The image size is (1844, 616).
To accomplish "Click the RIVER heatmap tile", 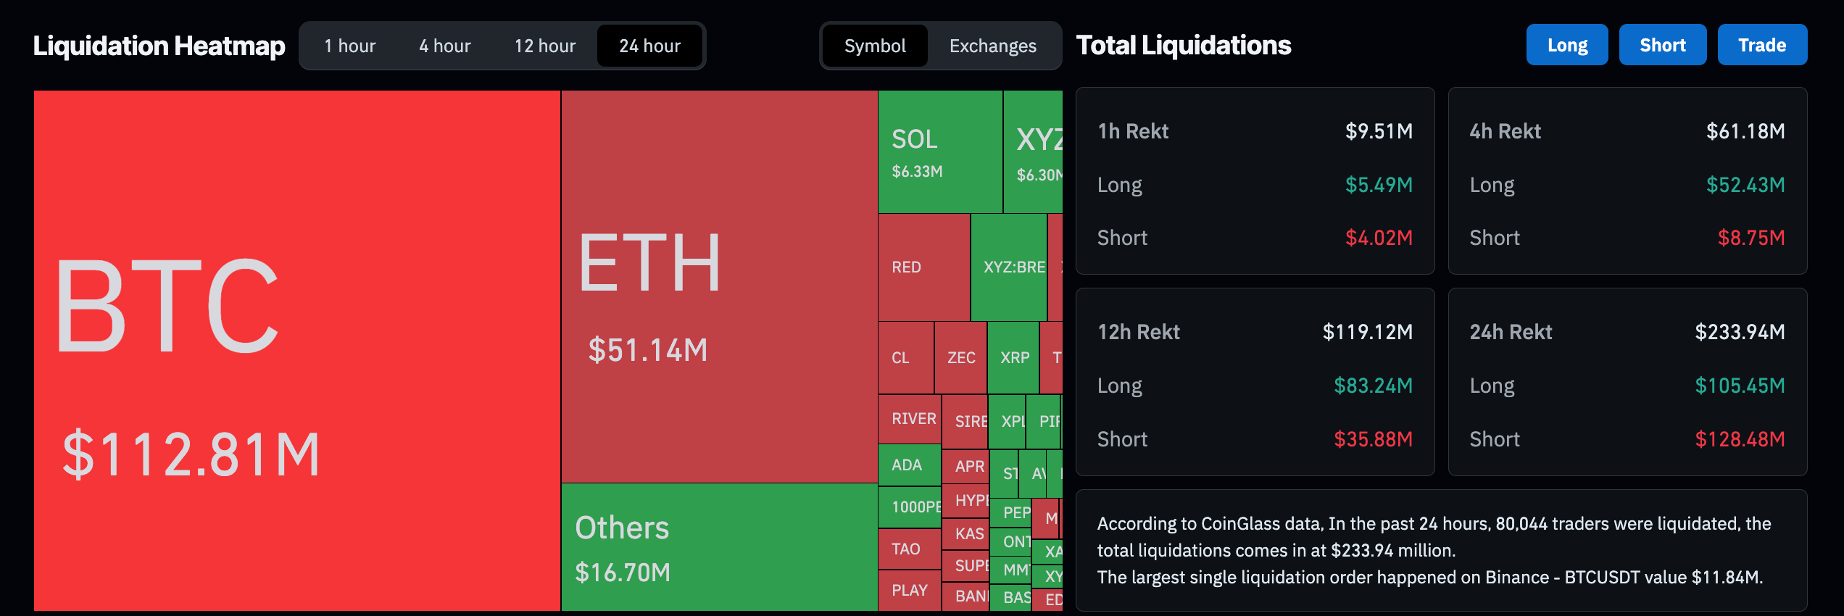I will (x=910, y=419).
